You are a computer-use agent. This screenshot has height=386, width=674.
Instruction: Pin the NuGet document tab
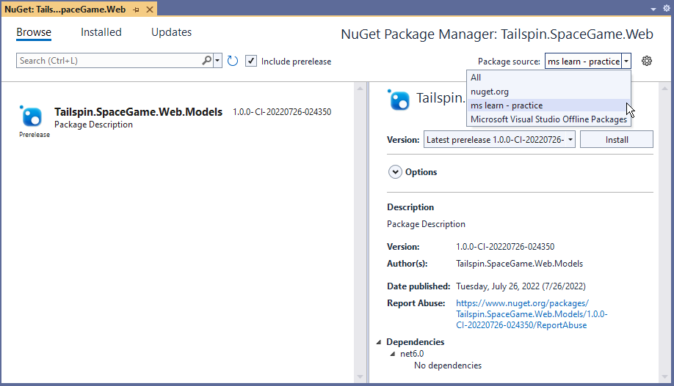pyautogui.click(x=136, y=8)
